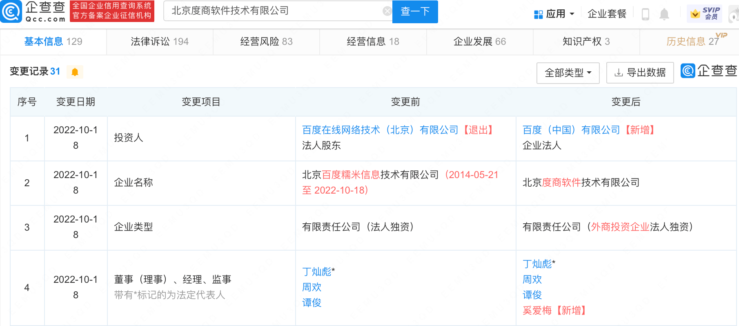Click 北京度商软件技术有限公司 in 变更后 column
Viewport: 739px width, 326px height.
pos(581,183)
